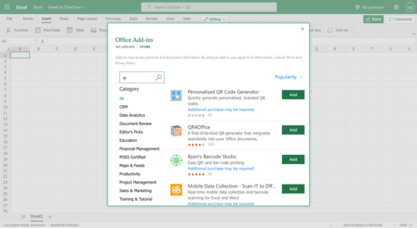Open the app launcher waffle icon

point(7,7)
